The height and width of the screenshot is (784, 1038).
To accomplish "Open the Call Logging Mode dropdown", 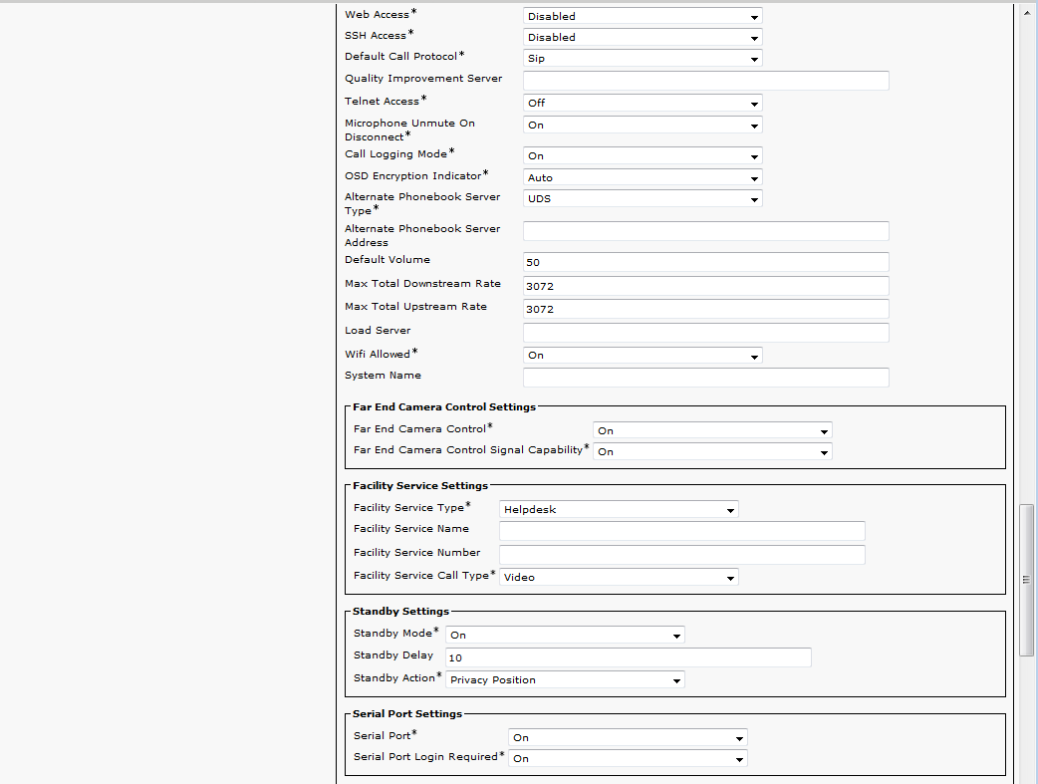I will tap(643, 156).
